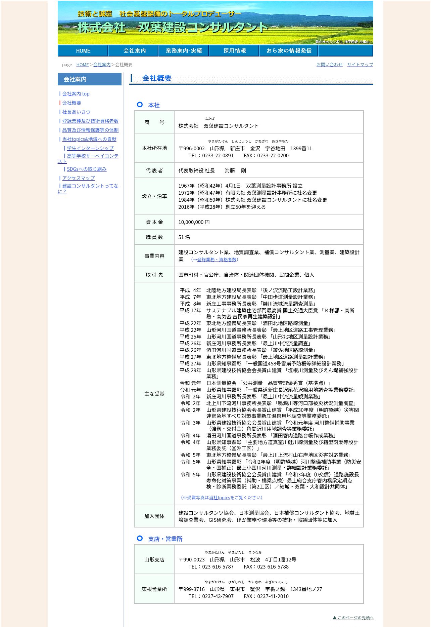Image resolution: width=431 pixels, height=627 pixels.
Task: Open the サイトマップ link
Action: pyautogui.click(x=360, y=65)
